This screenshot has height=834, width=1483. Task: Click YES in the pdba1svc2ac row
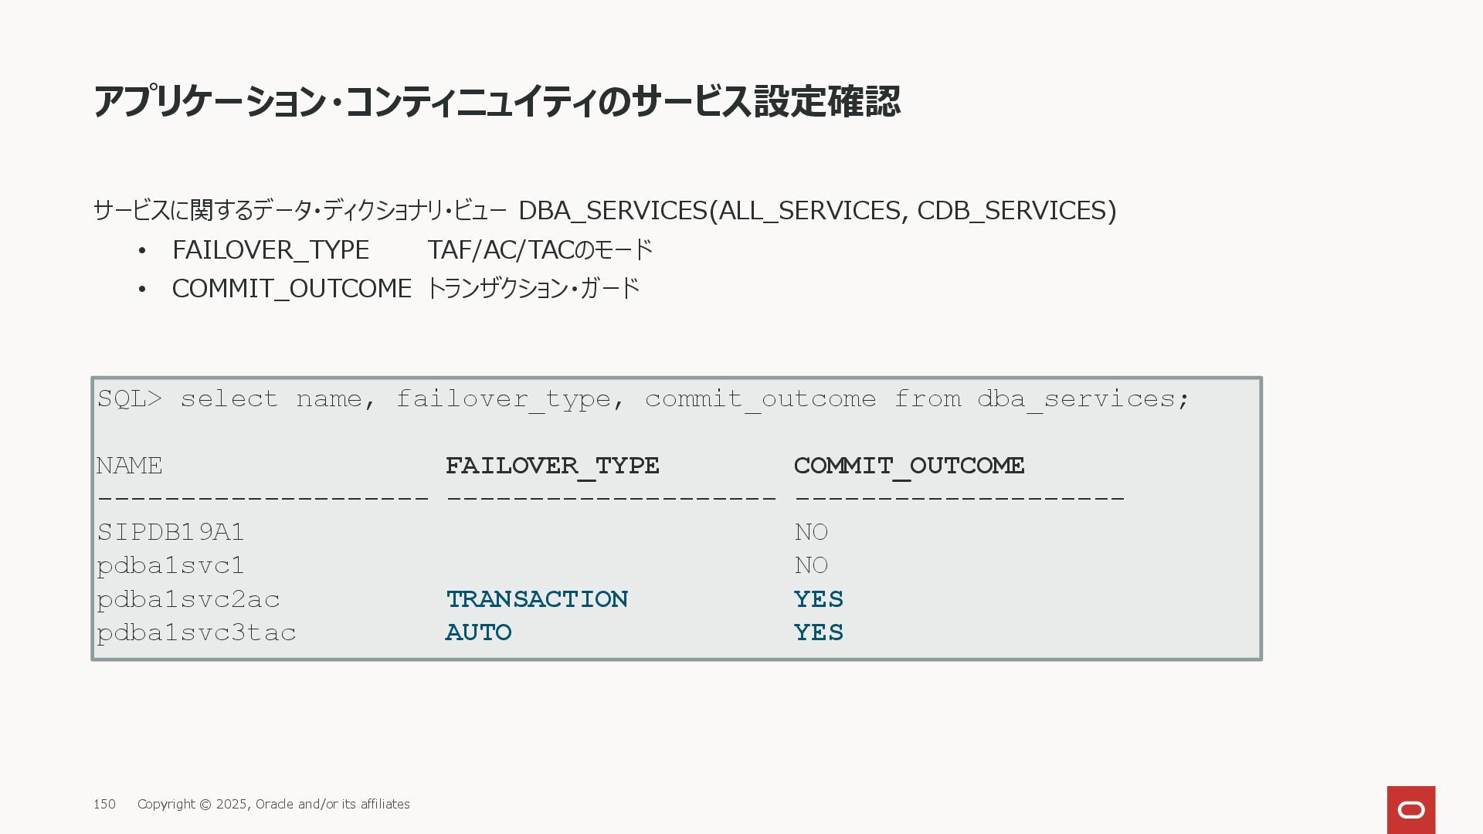coord(819,599)
